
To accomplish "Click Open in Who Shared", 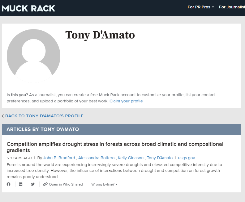I will (63, 184).
